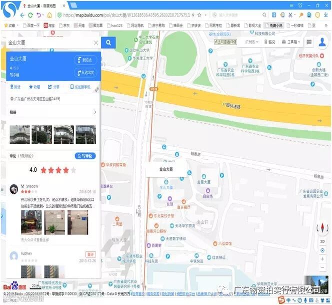Open 梵_ShadoW's first review photo
The image size is (332, 305).
point(31,222)
